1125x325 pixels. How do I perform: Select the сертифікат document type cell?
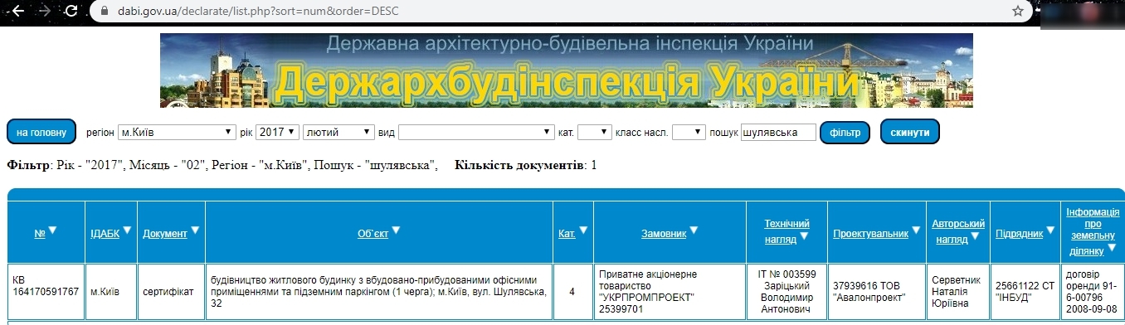coord(172,291)
